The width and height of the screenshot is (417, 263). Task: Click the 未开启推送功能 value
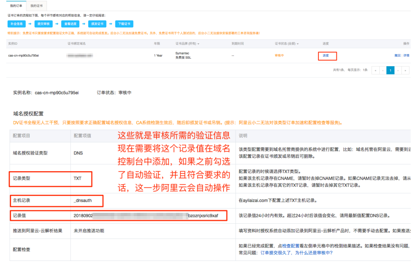click(89, 231)
